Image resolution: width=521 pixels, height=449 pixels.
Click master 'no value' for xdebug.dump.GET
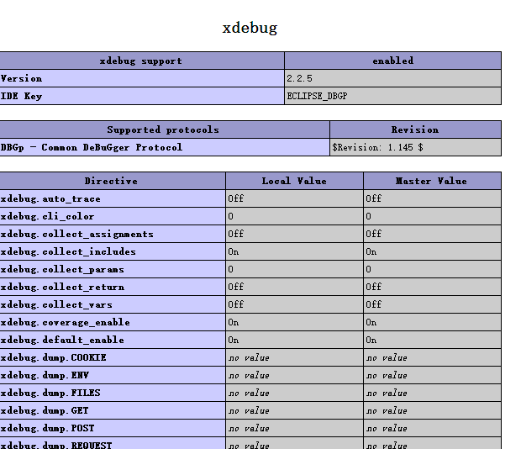(387, 411)
